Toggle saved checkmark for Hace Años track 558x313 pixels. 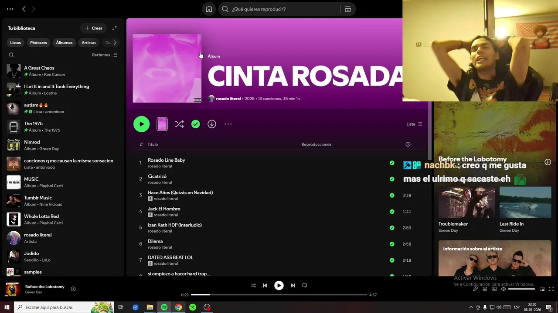[392, 195]
